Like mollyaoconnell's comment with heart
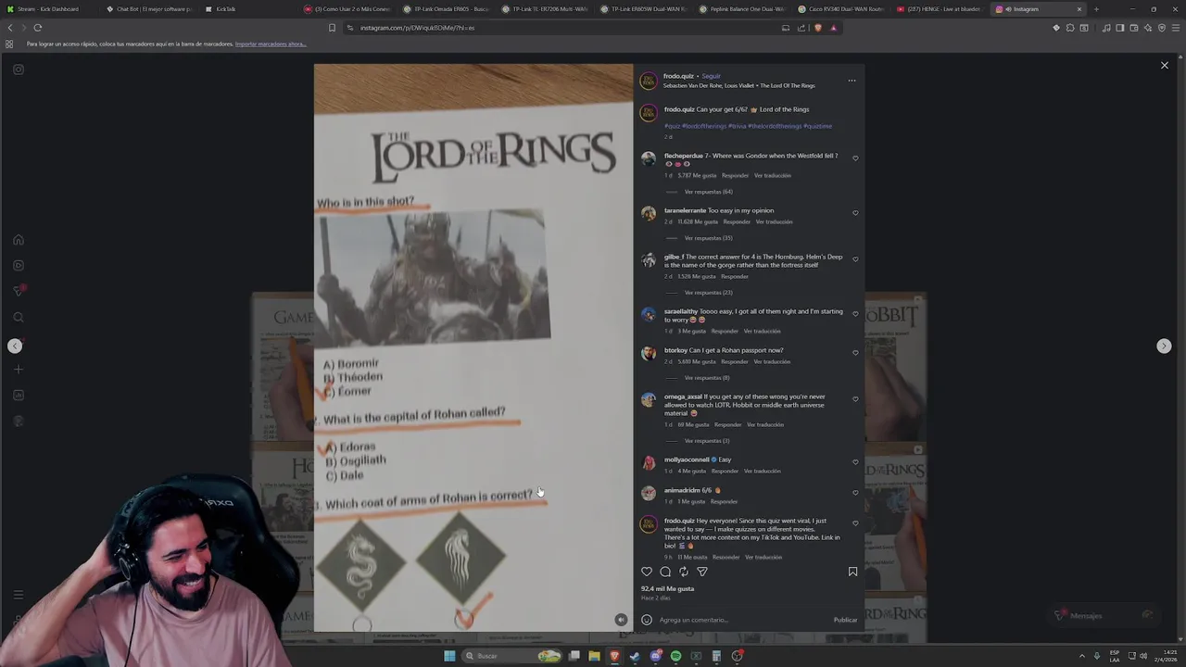1186x667 pixels. (855, 462)
